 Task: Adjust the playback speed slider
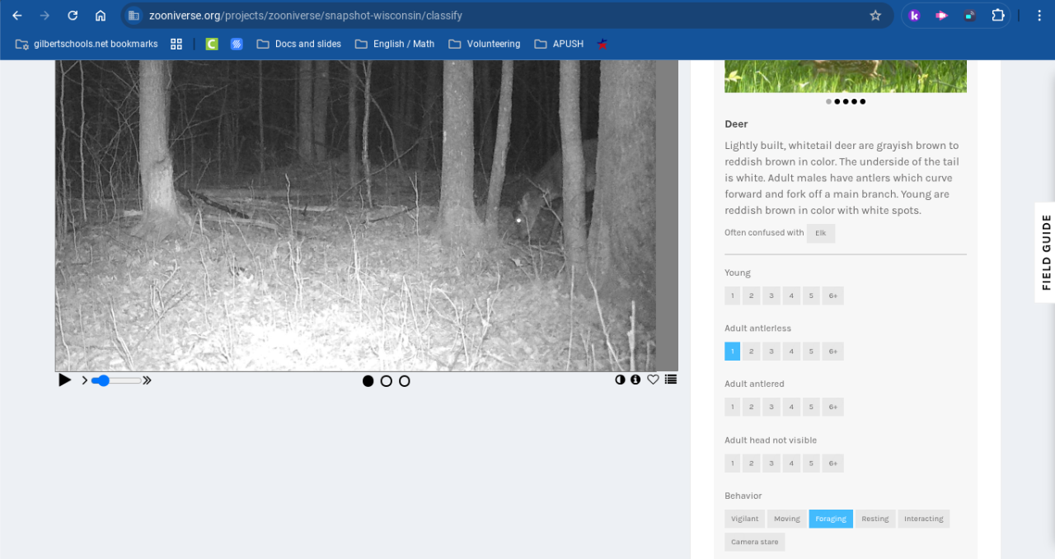coord(116,380)
